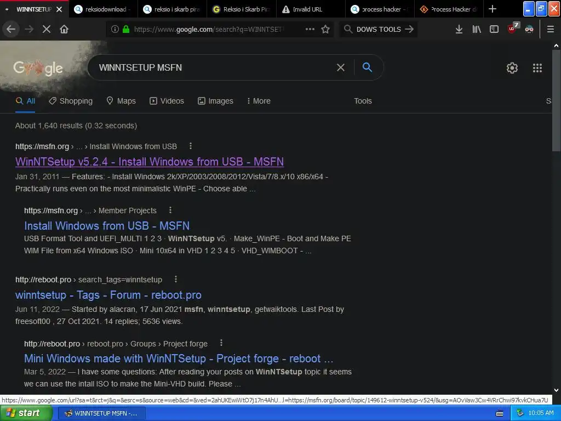This screenshot has height=421, width=561.
Task: Open options for Project forge result
Action: (221, 343)
